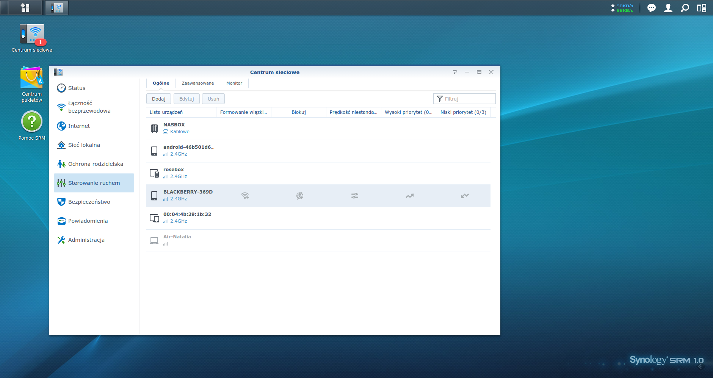Toggle low priority for BLACKBERRY-369D
The height and width of the screenshot is (378, 713).
465,196
